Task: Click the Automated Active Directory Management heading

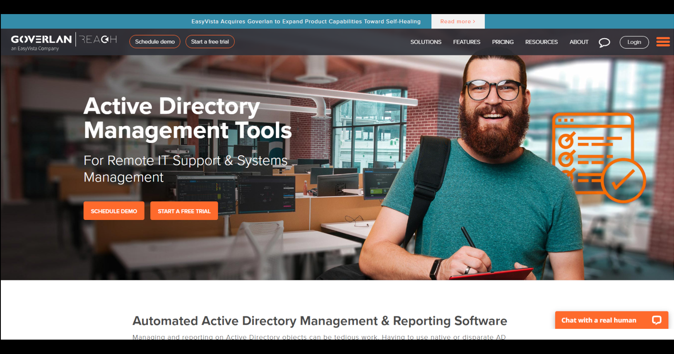Action: click(320, 321)
